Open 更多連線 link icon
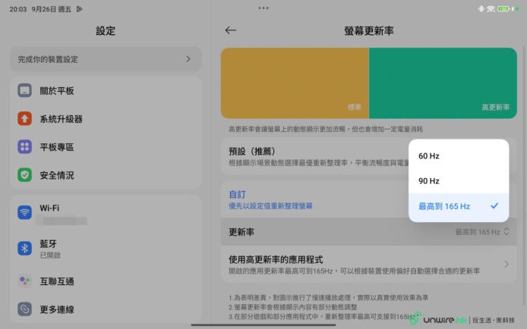The height and width of the screenshot is (329, 527). pos(25,309)
